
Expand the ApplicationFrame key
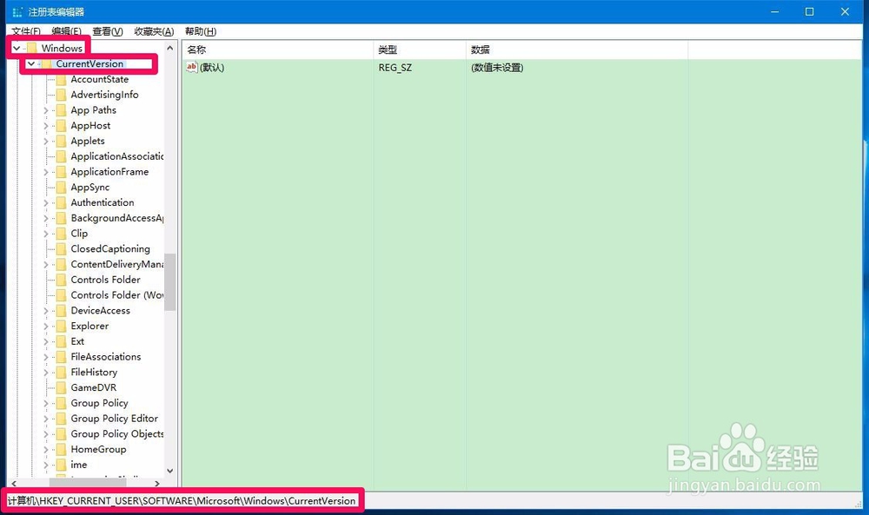46,172
